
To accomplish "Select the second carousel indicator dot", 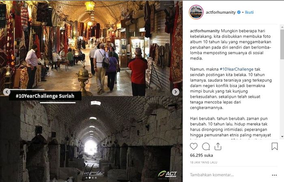I will pyautogui.click(x=90, y=178).
